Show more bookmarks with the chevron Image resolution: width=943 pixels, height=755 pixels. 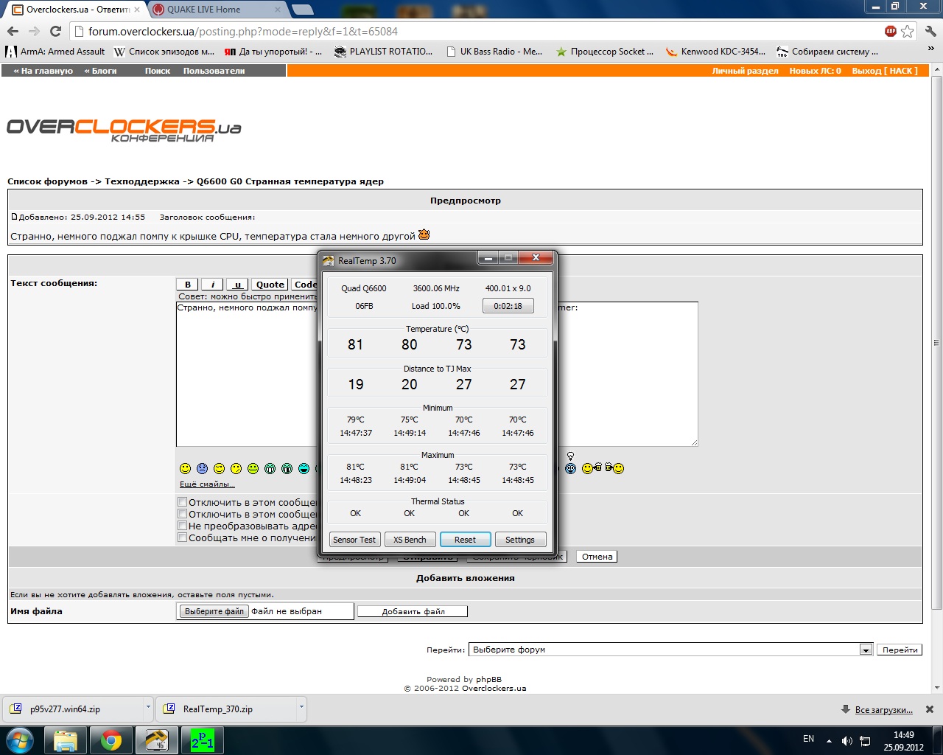click(x=931, y=49)
